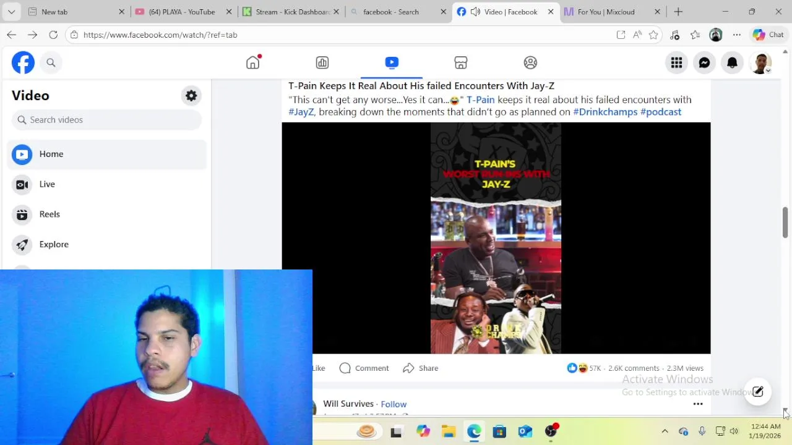Go back with browser back arrow
Viewport: 792px width, 445px height.
(x=12, y=35)
